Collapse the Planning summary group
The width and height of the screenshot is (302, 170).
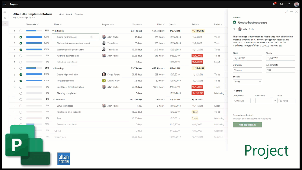point(53,68)
